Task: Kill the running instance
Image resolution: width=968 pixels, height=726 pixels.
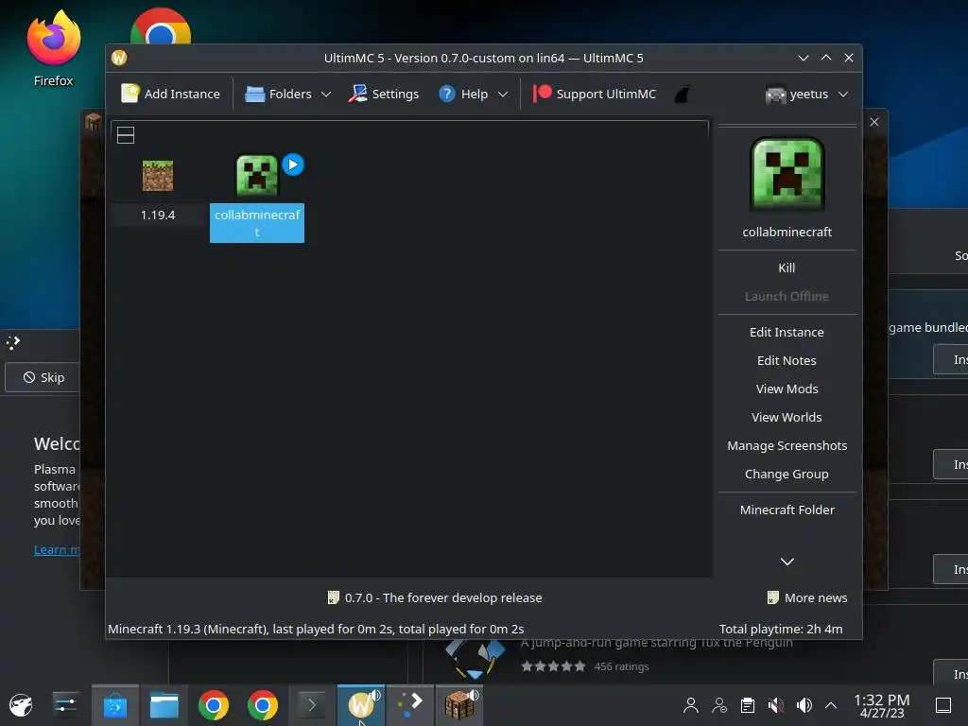Action: click(x=786, y=268)
